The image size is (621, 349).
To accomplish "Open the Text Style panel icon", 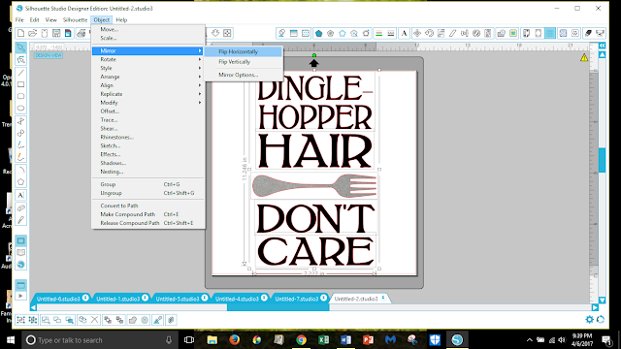I will pyautogui.click(x=404, y=33).
